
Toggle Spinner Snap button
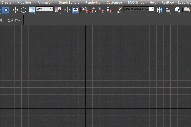click(110, 10)
